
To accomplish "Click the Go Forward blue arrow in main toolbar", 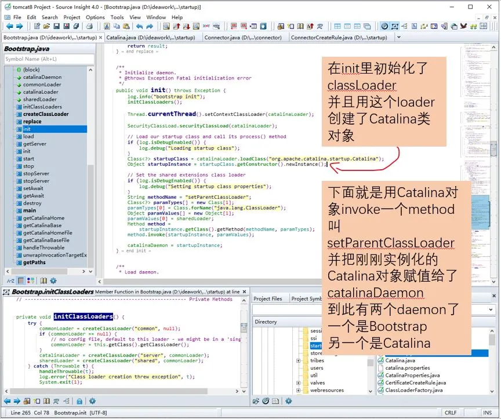I will [x=20, y=26].
